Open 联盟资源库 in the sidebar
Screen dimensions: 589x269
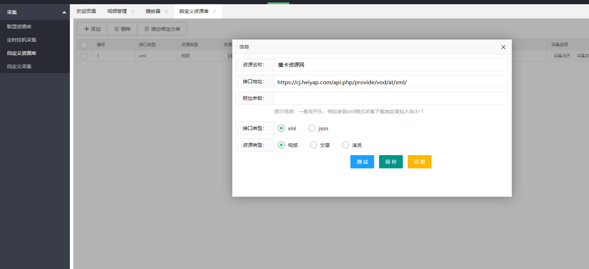(x=35, y=27)
